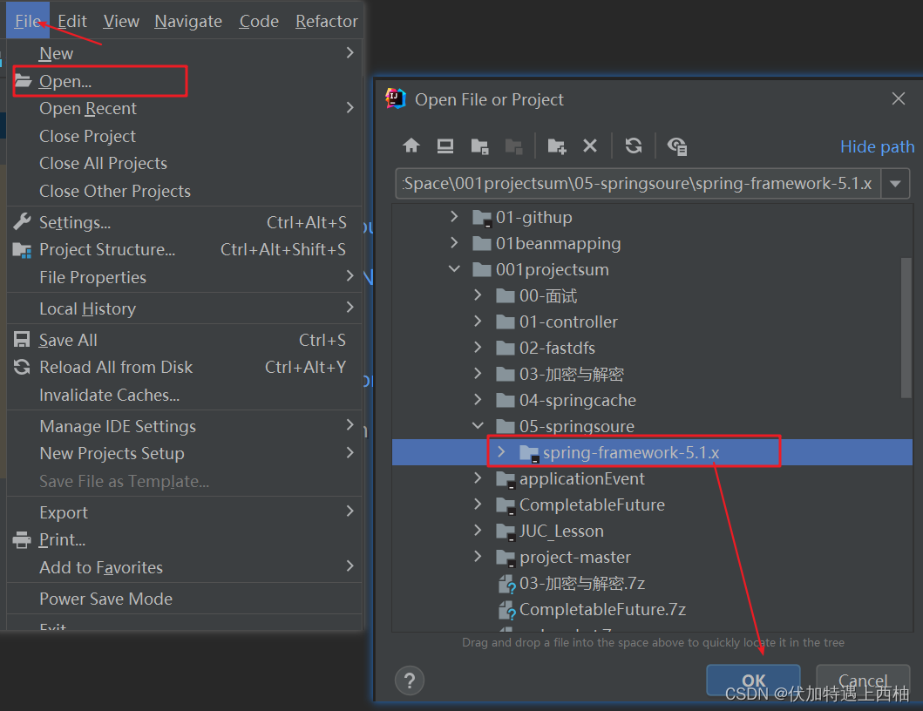Open the Navigate menu
The image size is (923, 711).
(188, 21)
